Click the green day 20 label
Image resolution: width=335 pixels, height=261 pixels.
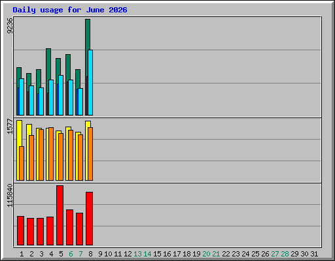206,254
